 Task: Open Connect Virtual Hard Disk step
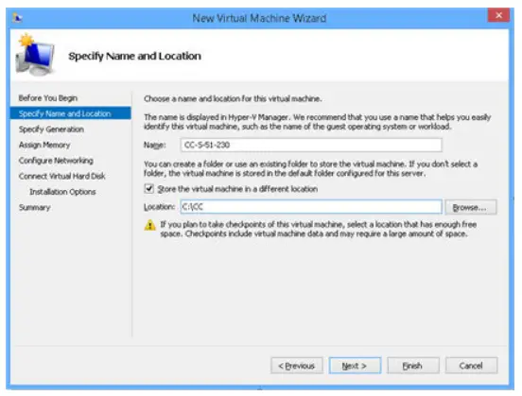(61, 176)
